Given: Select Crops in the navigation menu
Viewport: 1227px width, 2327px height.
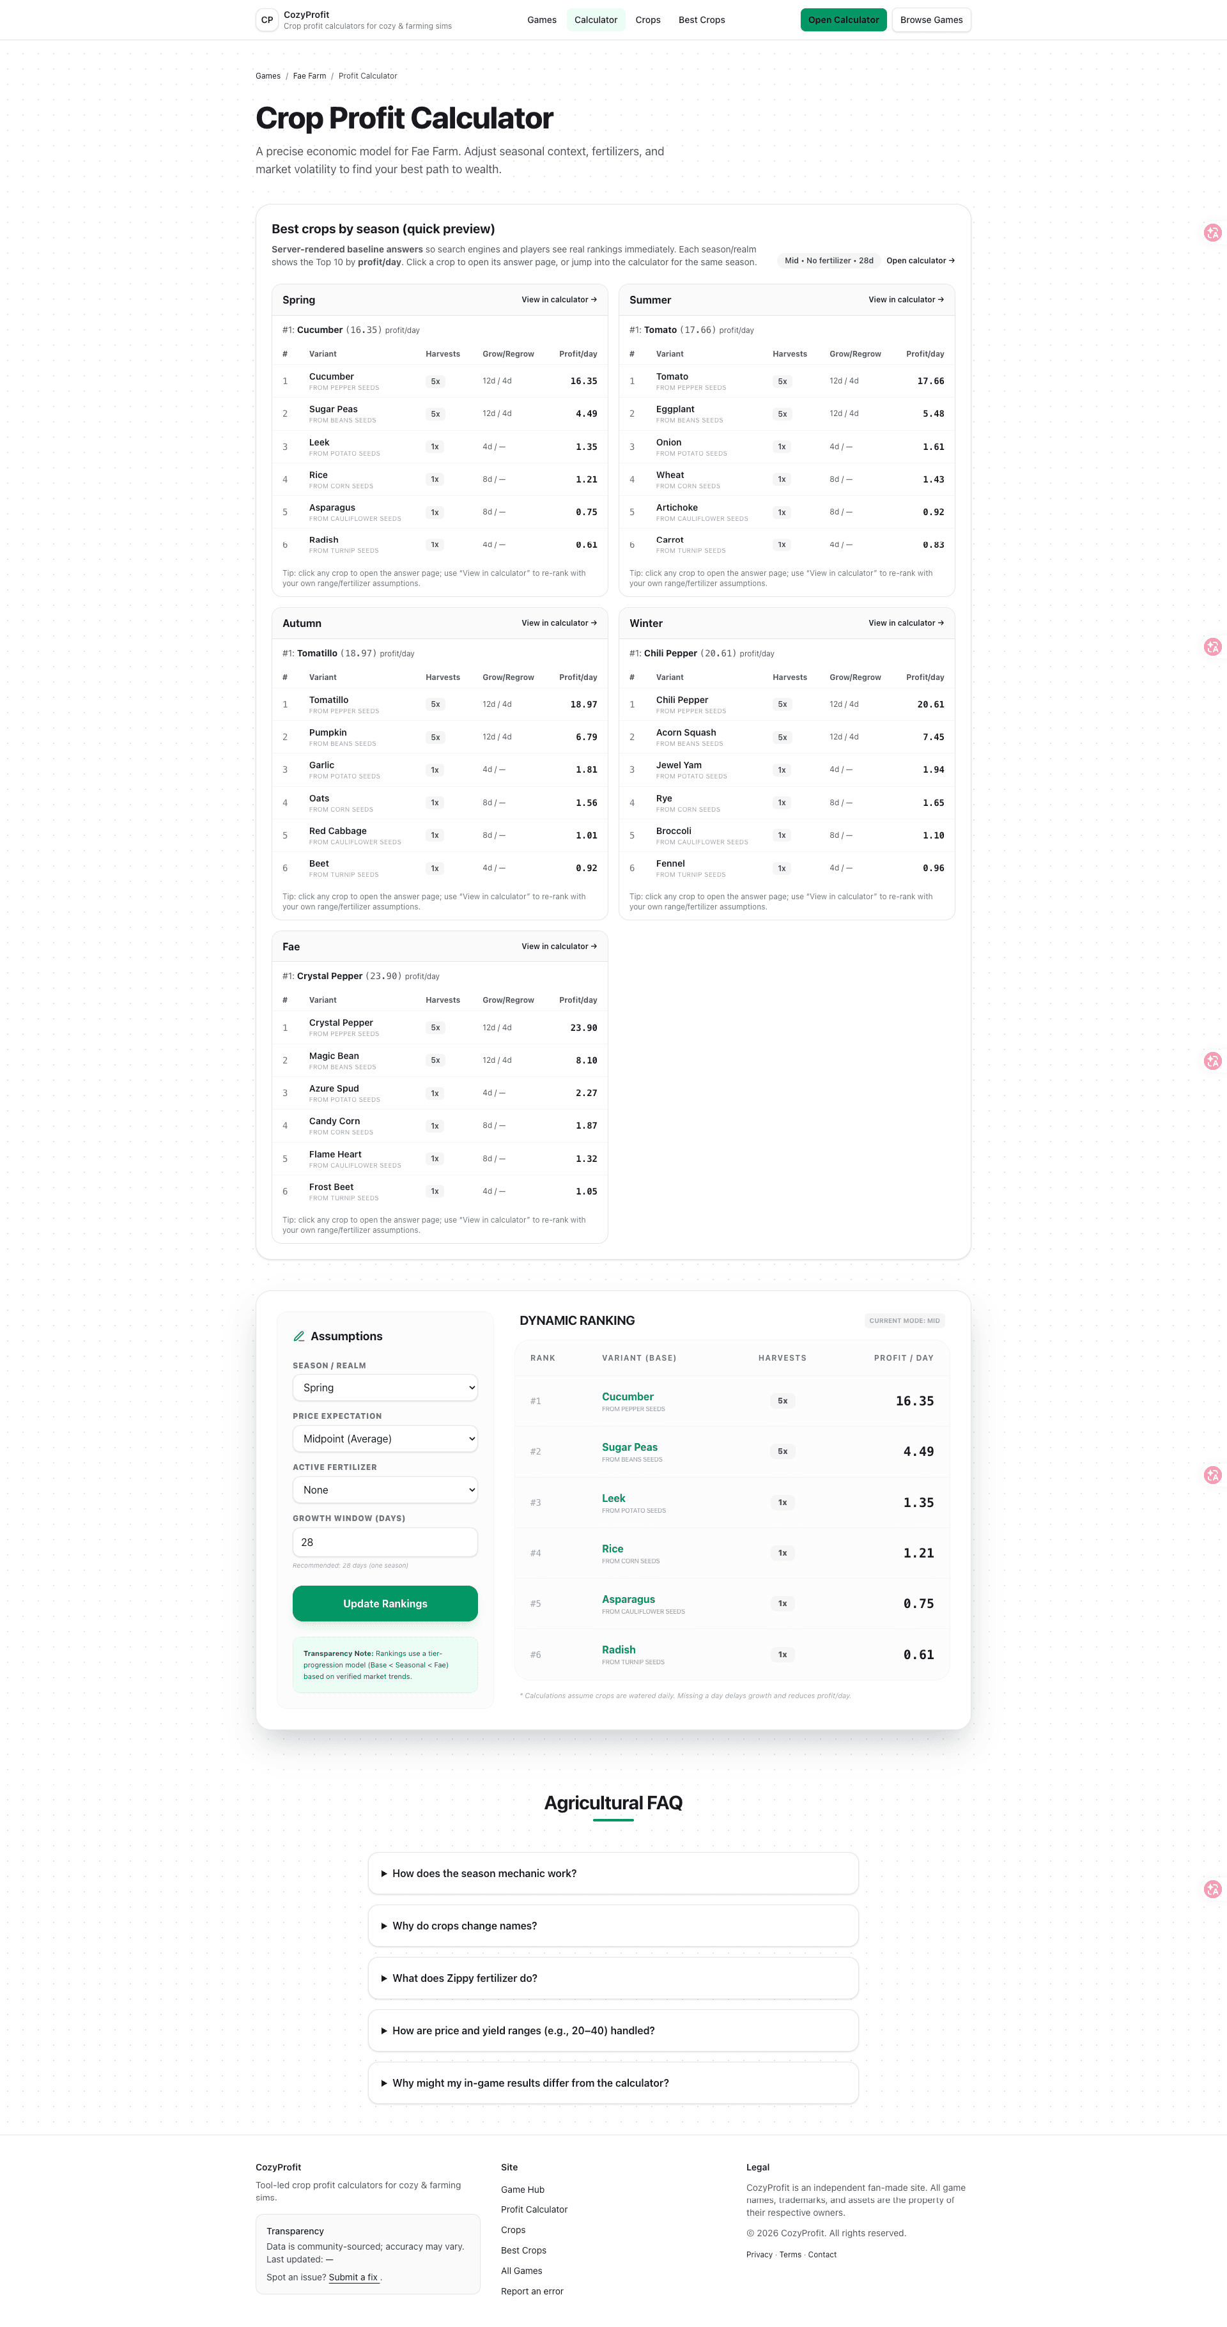Looking at the screenshot, I should tap(647, 19).
